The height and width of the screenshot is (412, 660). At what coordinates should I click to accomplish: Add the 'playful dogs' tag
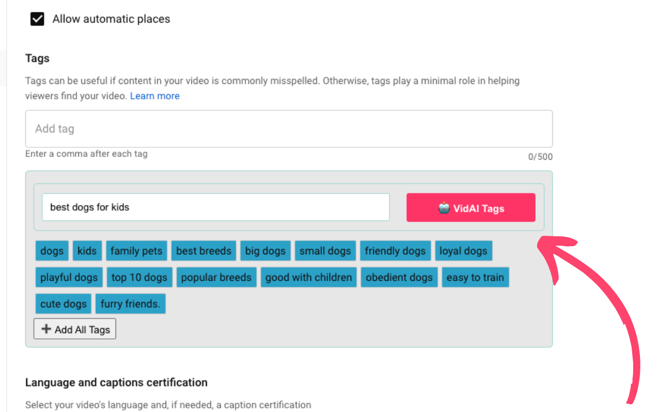69,278
